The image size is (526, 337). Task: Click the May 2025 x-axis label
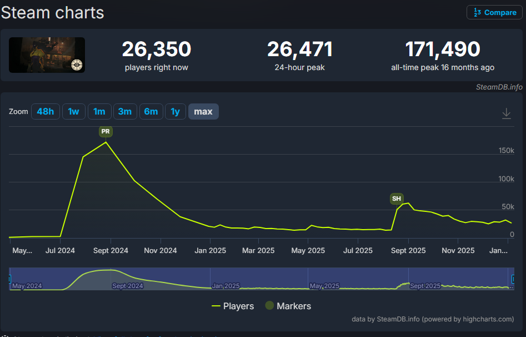tap(308, 251)
